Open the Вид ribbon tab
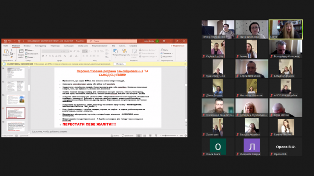This screenshot has height=176, width=314. tap(113, 46)
